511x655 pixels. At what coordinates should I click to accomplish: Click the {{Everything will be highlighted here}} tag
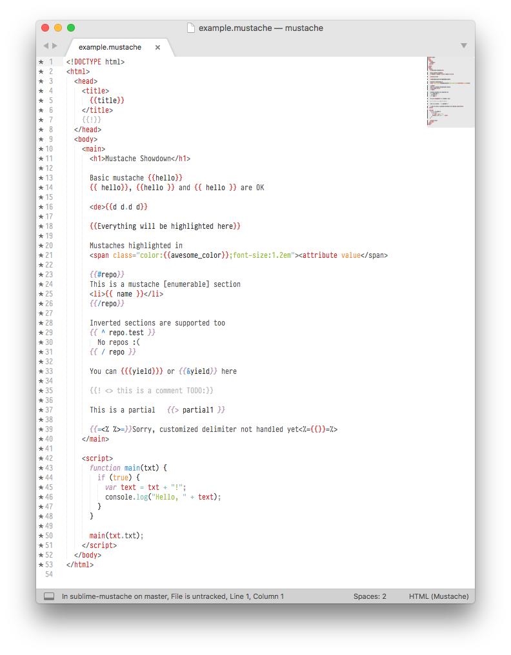[x=165, y=226]
